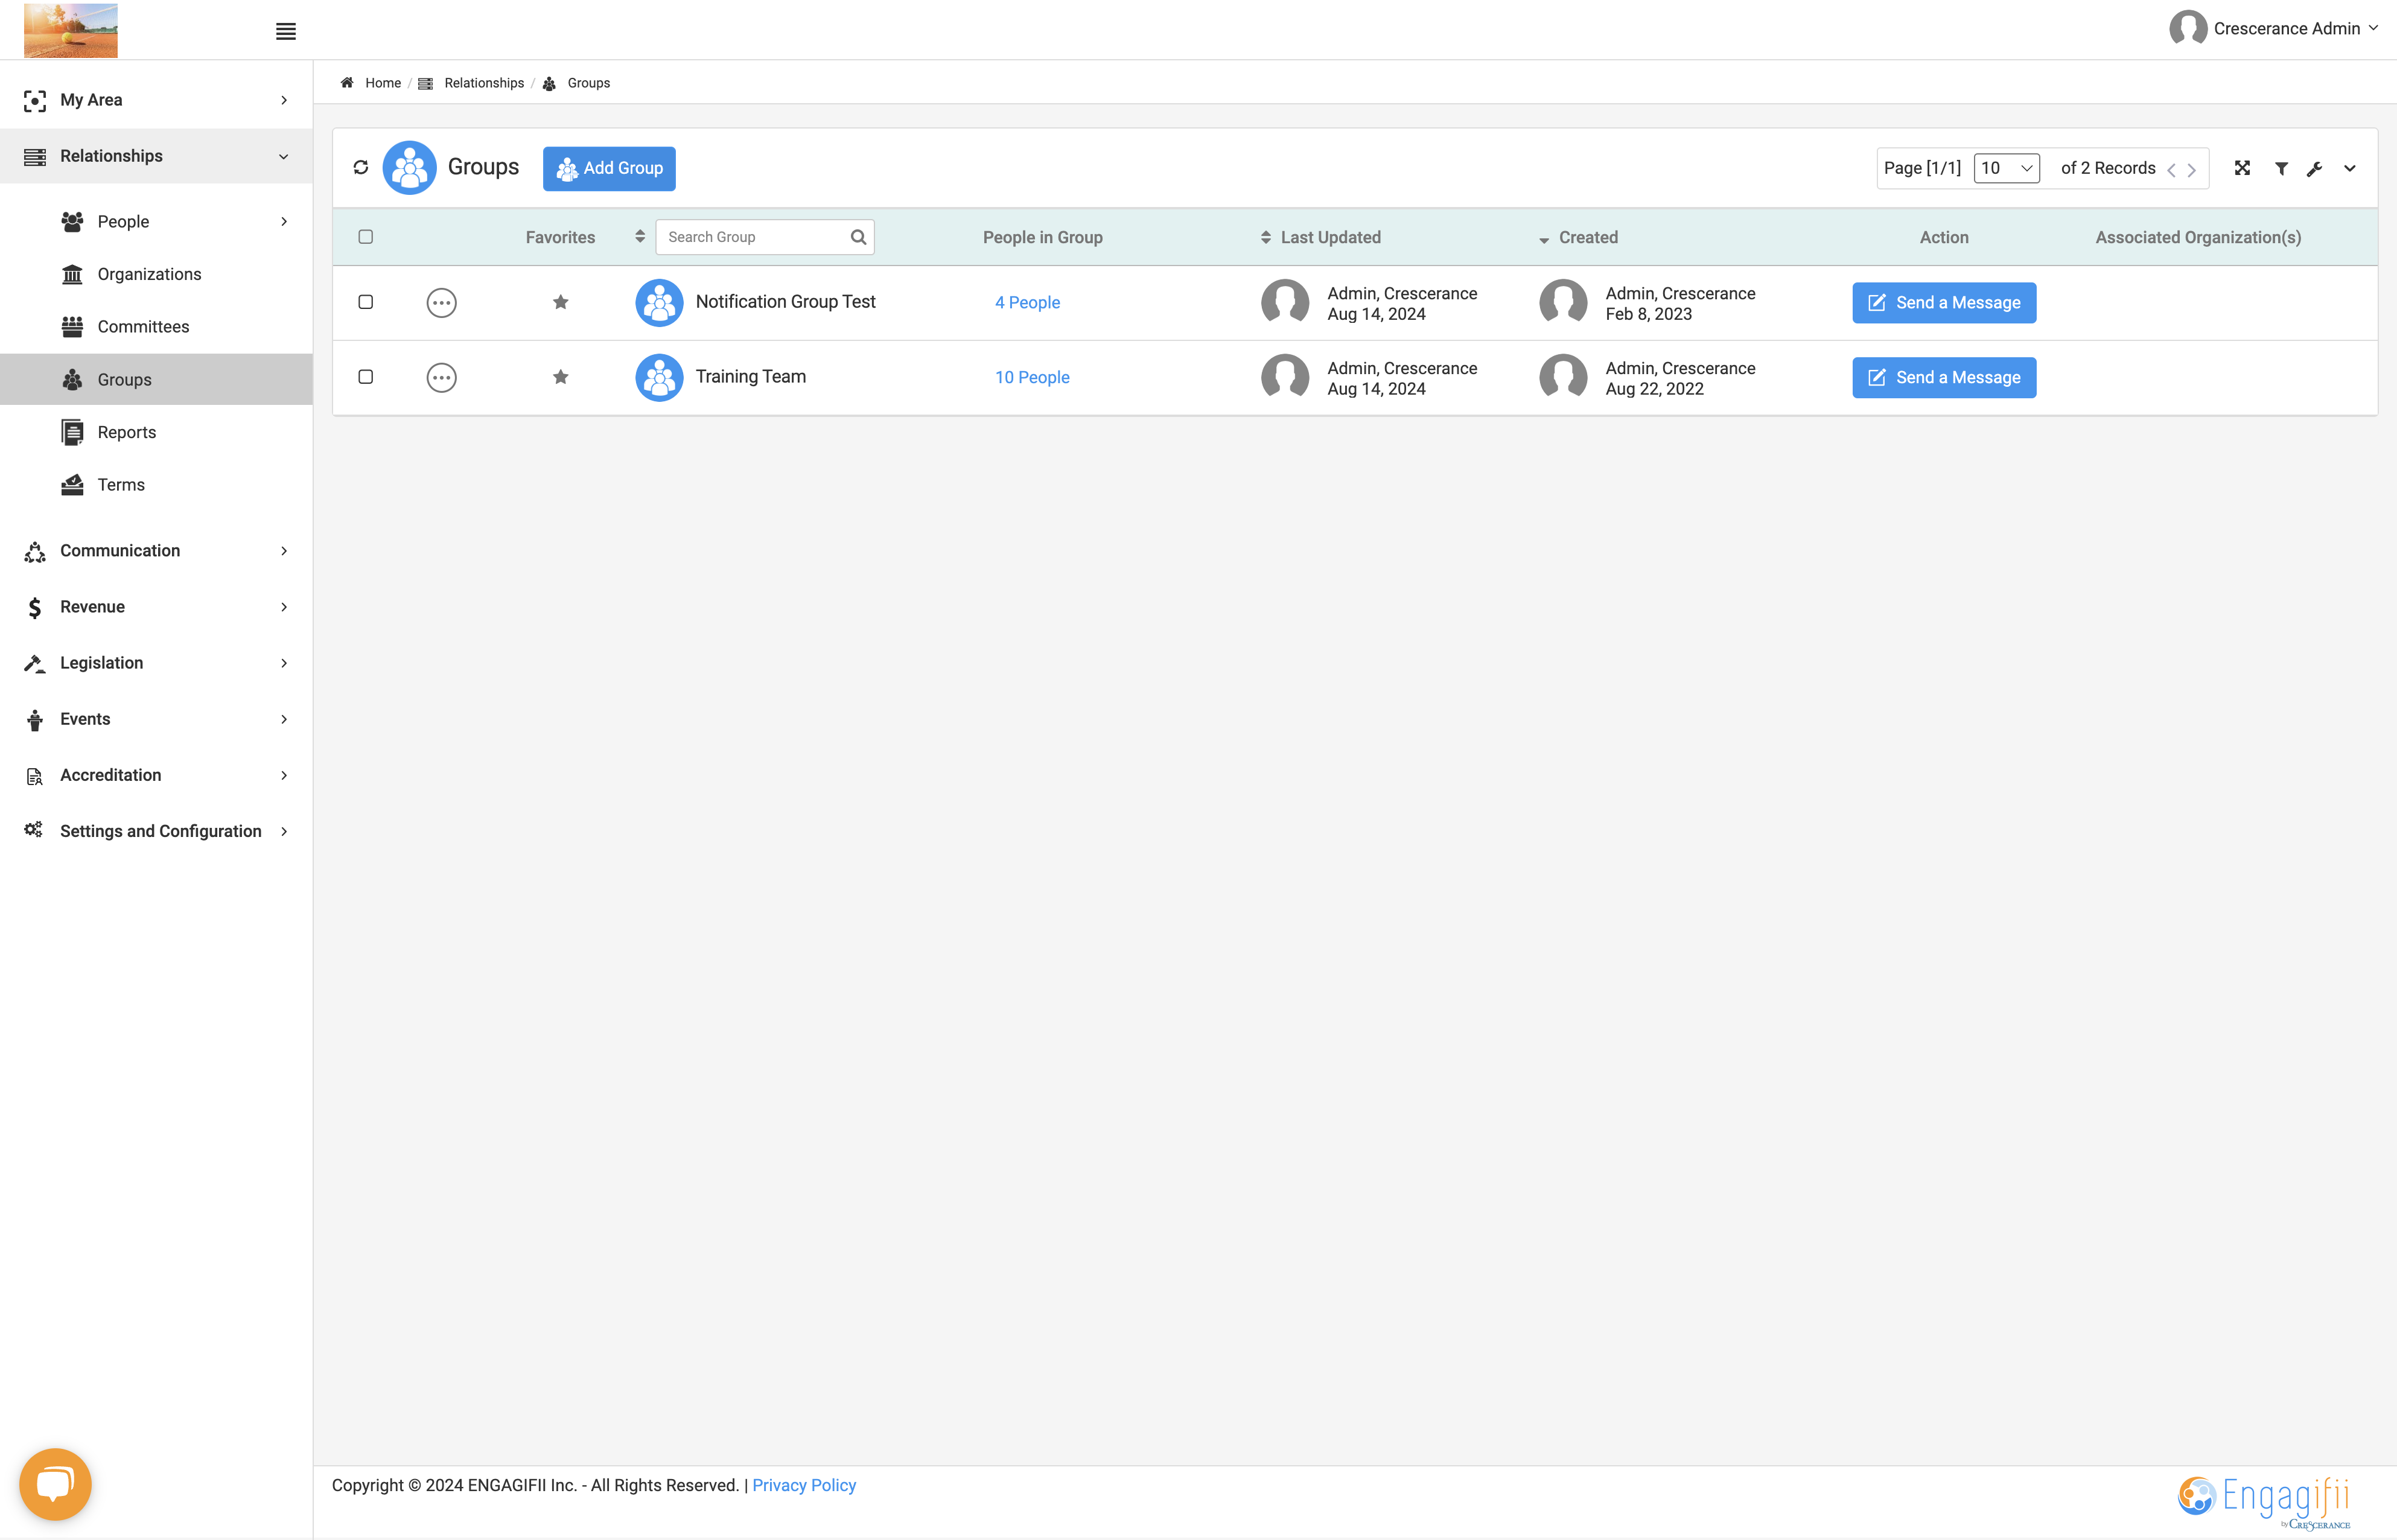Screen dimensions: 2397x1540
Task: Favorite the Training Team star
Action: coord(561,377)
